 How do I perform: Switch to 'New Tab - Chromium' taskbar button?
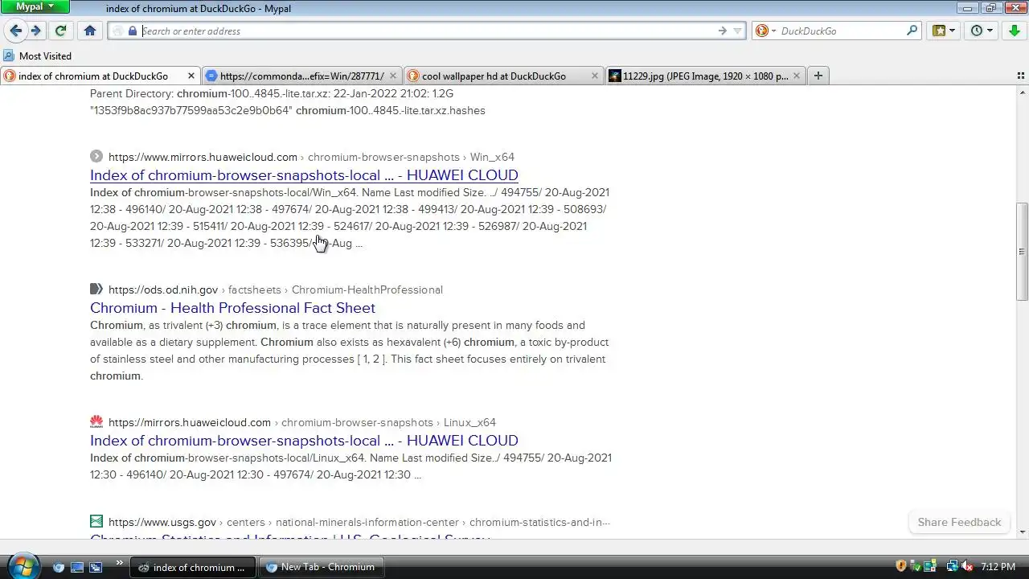(322, 567)
